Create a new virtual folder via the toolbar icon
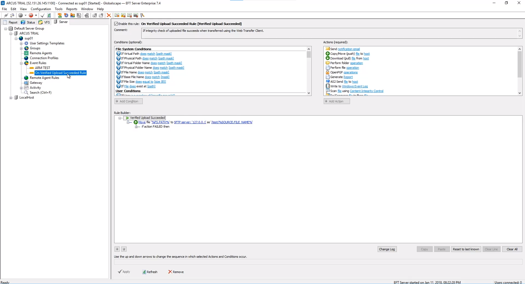 (94, 15)
